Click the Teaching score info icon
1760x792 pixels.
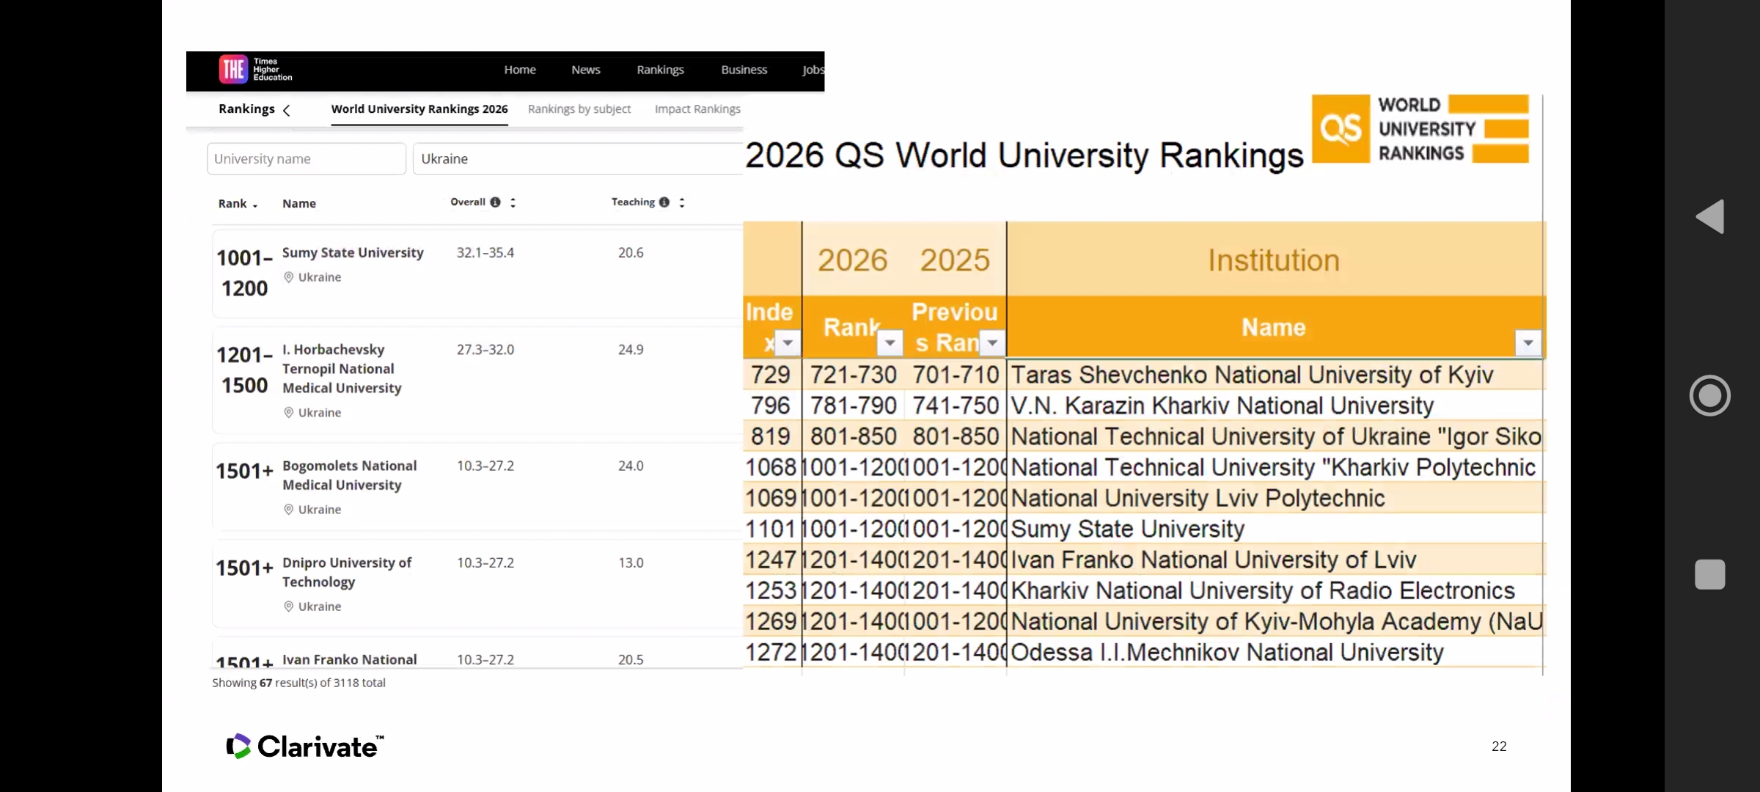pyautogui.click(x=664, y=202)
